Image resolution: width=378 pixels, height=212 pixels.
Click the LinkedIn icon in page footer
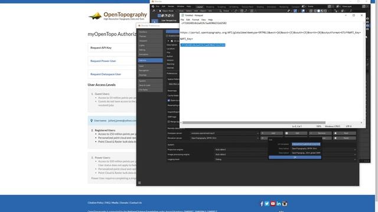click(279, 204)
